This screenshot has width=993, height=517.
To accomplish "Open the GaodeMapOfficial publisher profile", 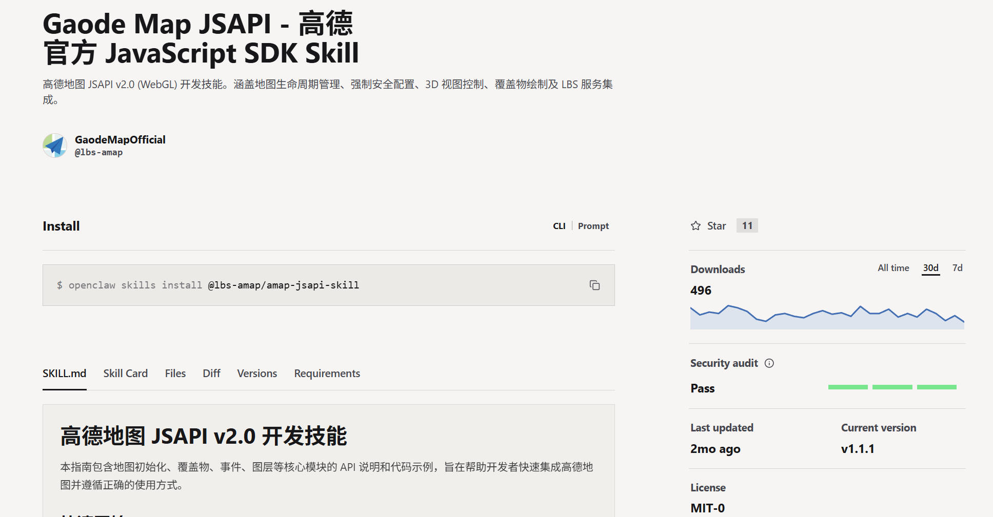I will pos(120,140).
